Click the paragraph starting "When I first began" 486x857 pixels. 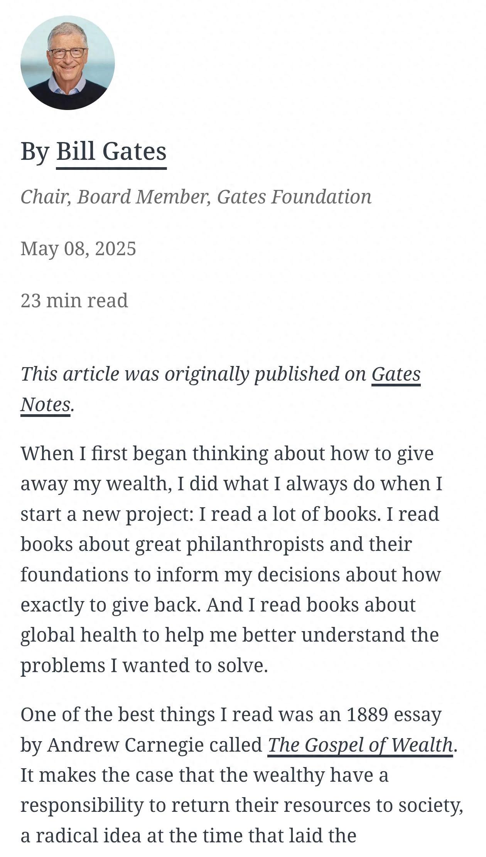231,559
